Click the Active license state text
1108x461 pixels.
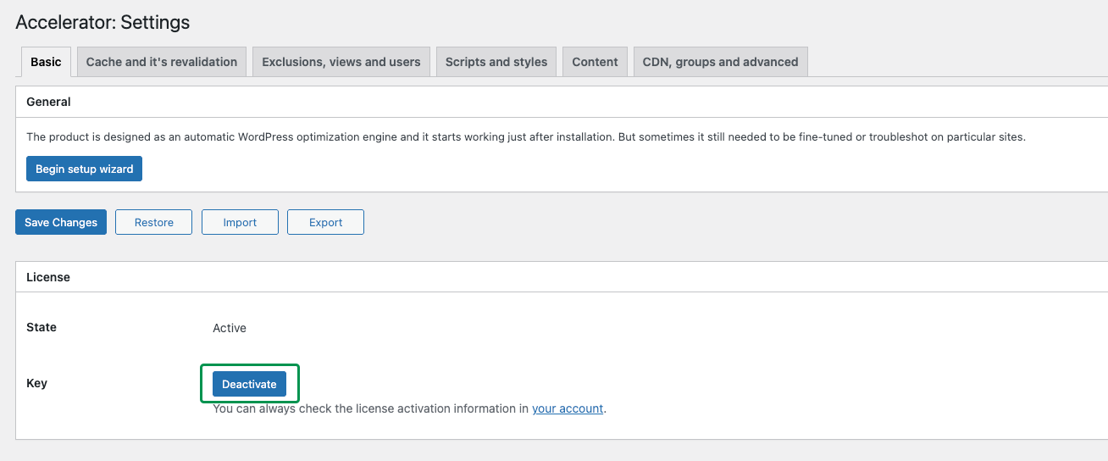click(230, 328)
